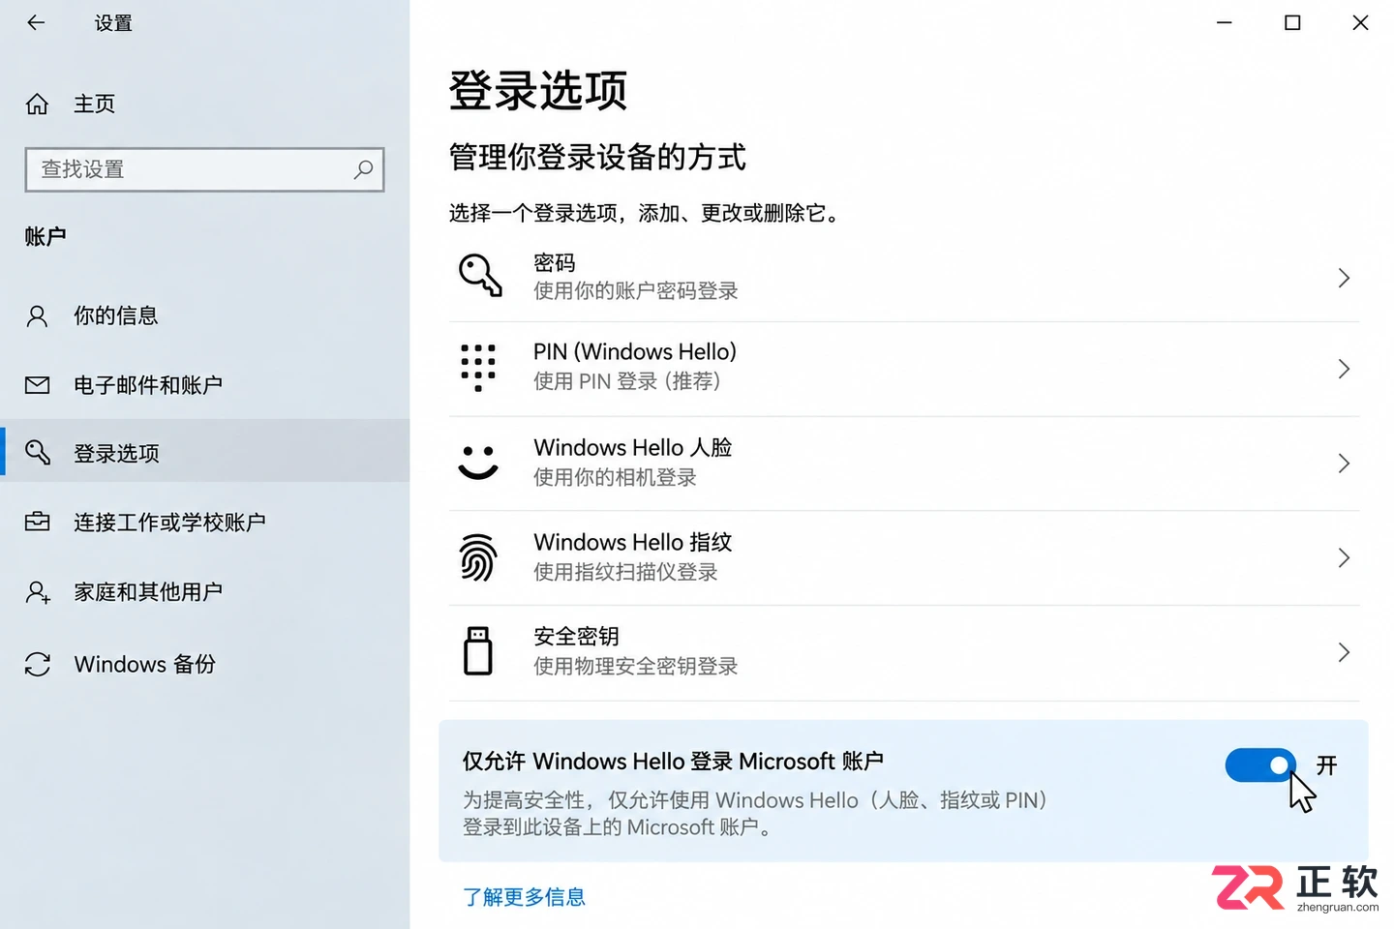
Task: Expand the 安全密钥 chevron
Action: [1343, 652]
